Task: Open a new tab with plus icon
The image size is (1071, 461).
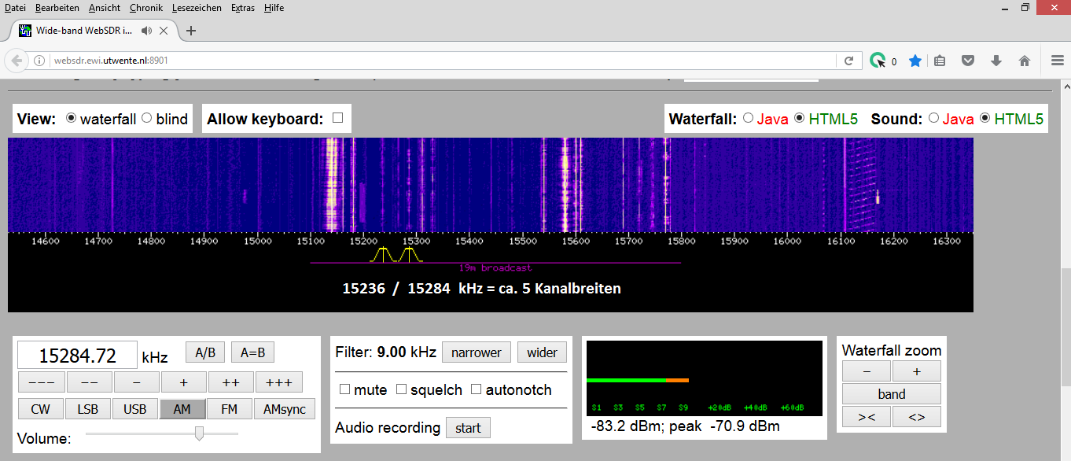Action: (190, 31)
